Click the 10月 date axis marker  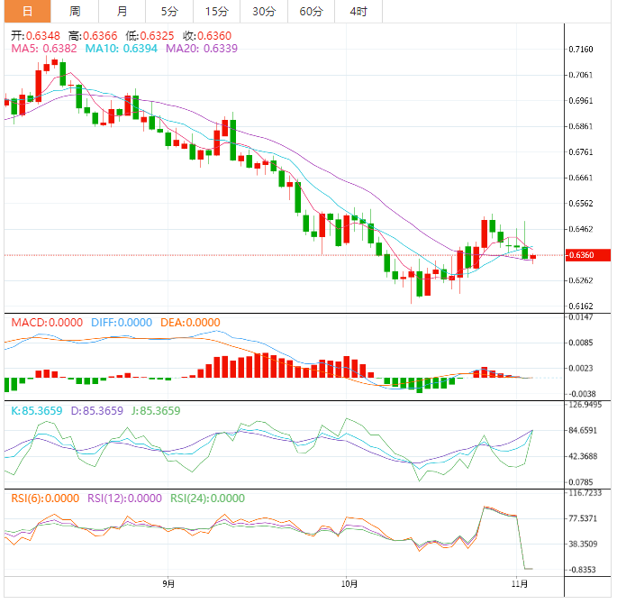tap(349, 583)
